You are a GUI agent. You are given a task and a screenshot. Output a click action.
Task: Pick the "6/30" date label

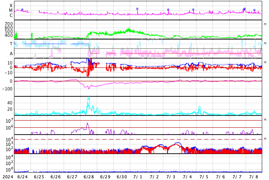122,177
